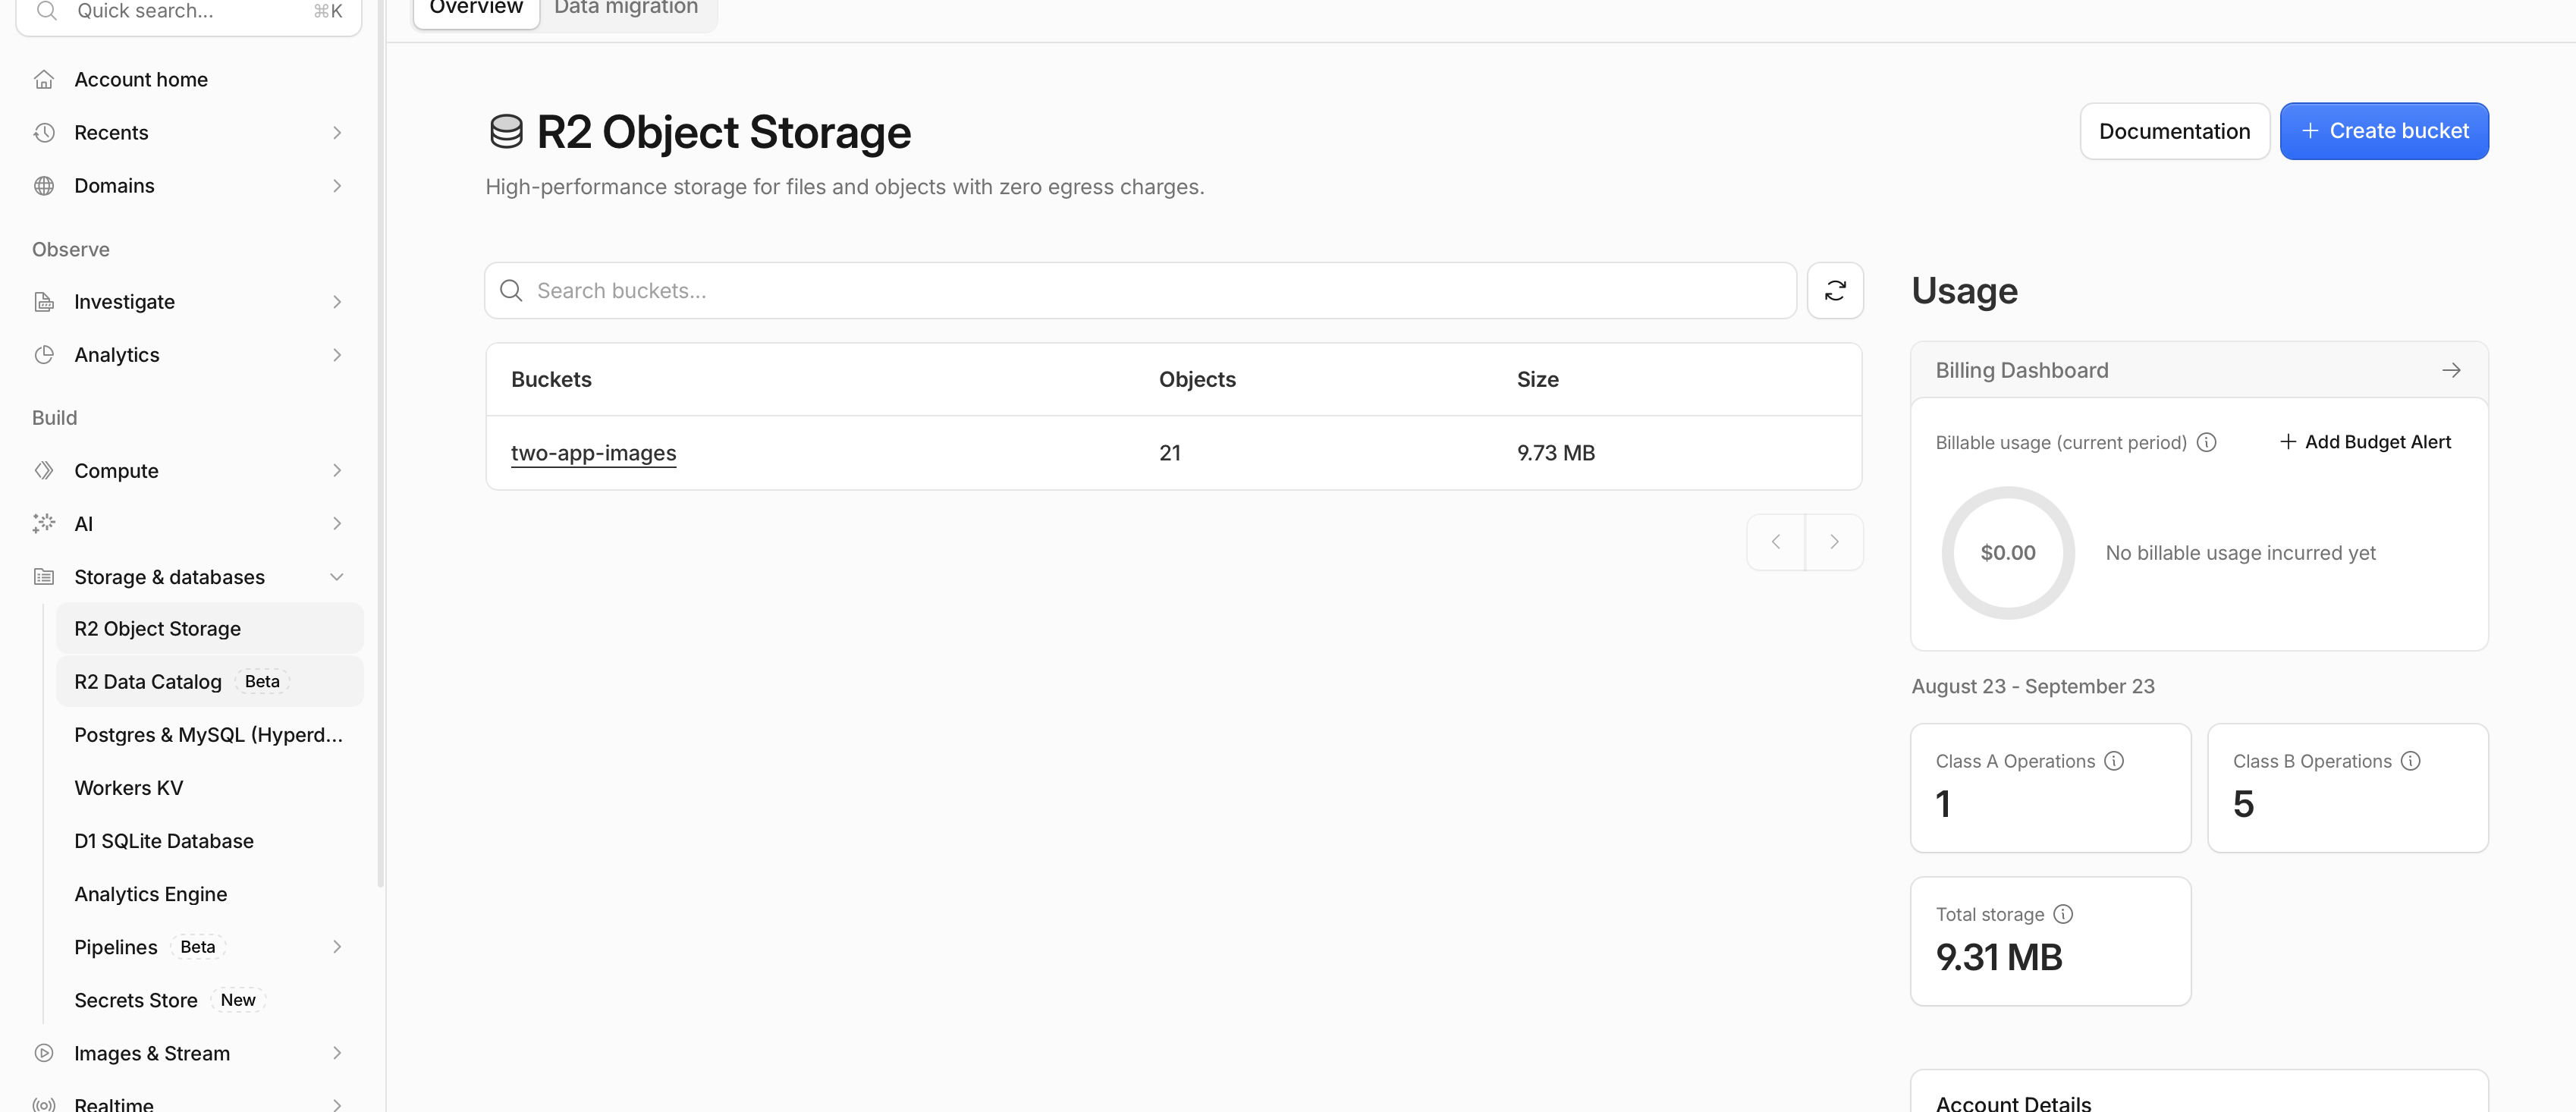
Task: Go to Account home
Action: [190, 80]
